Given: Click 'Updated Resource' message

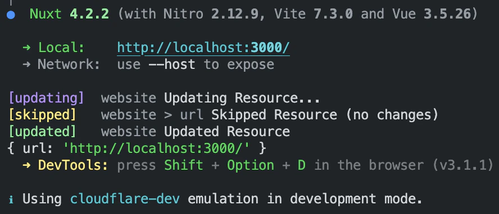Looking at the screenshot, I should pos(227,132).
